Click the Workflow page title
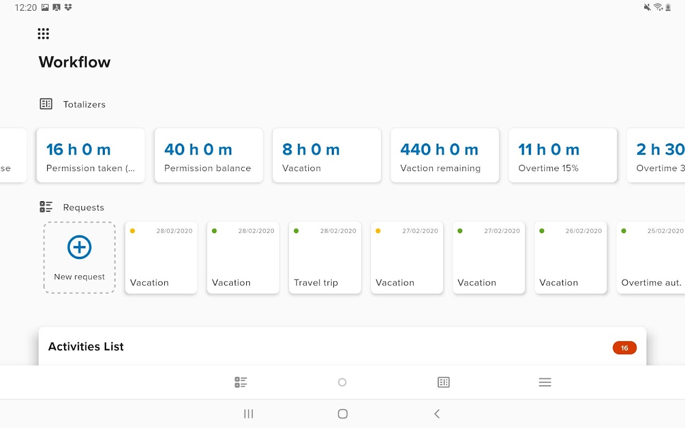Screen dimensions: 685x428 (x=74, y=62)
